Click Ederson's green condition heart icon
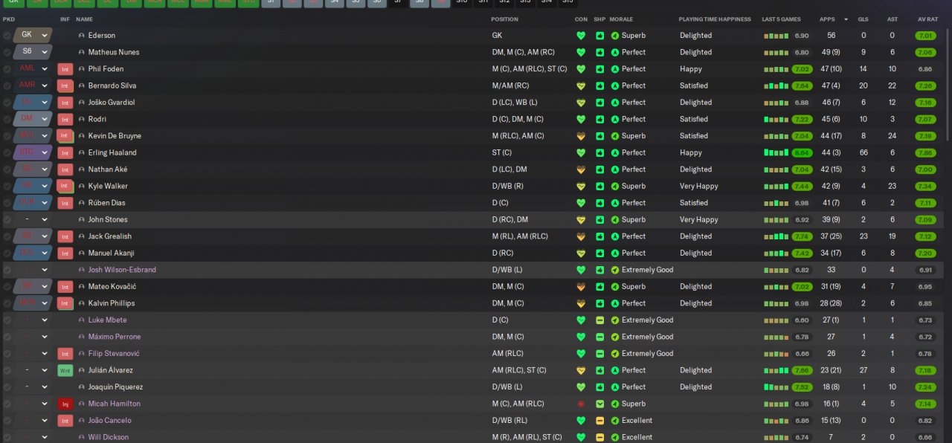 point(581,36)
